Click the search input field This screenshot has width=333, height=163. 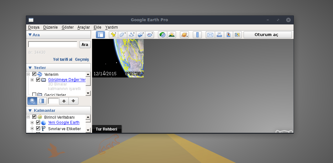pos(53,44)
